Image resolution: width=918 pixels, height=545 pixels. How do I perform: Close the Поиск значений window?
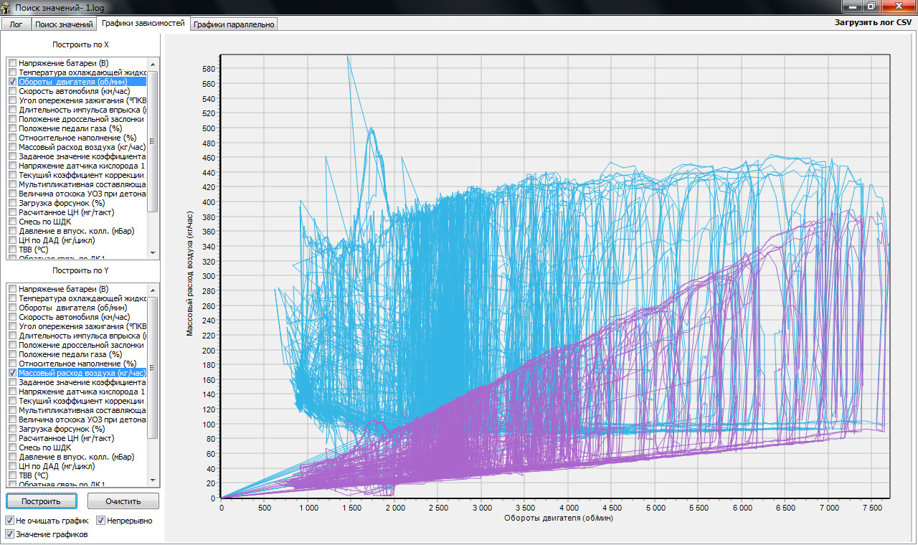897,6
